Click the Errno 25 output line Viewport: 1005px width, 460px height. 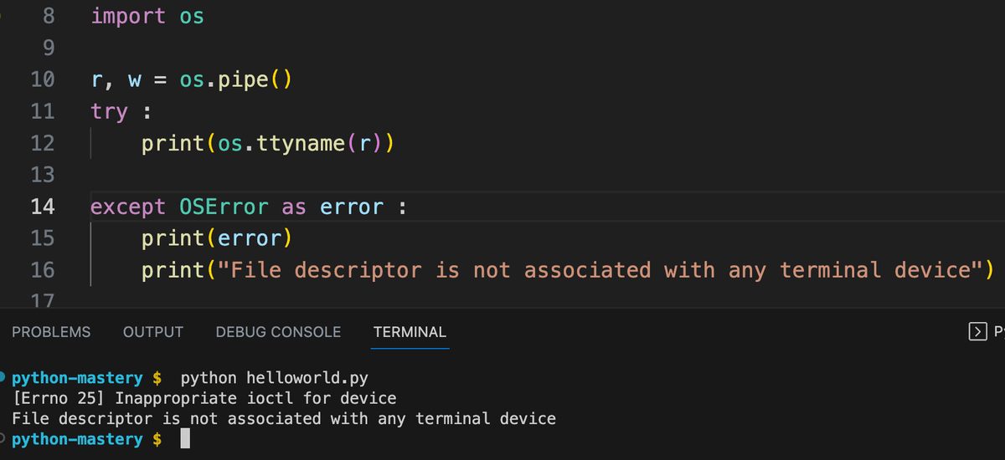click(x=204, y=399)
